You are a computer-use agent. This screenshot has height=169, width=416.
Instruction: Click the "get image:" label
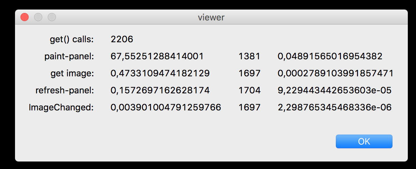pos(72,74)
